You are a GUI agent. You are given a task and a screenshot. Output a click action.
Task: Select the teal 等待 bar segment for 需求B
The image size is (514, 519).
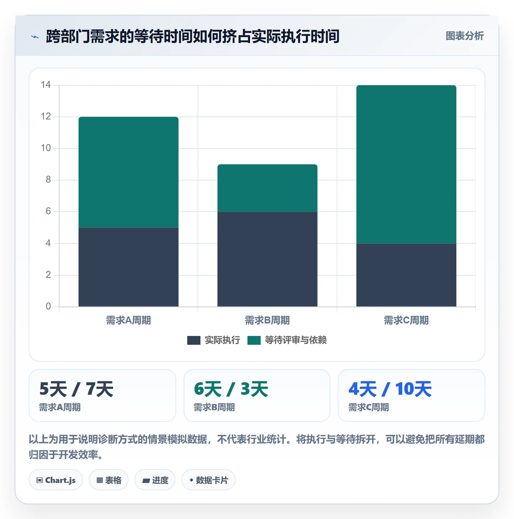(267, 188)
